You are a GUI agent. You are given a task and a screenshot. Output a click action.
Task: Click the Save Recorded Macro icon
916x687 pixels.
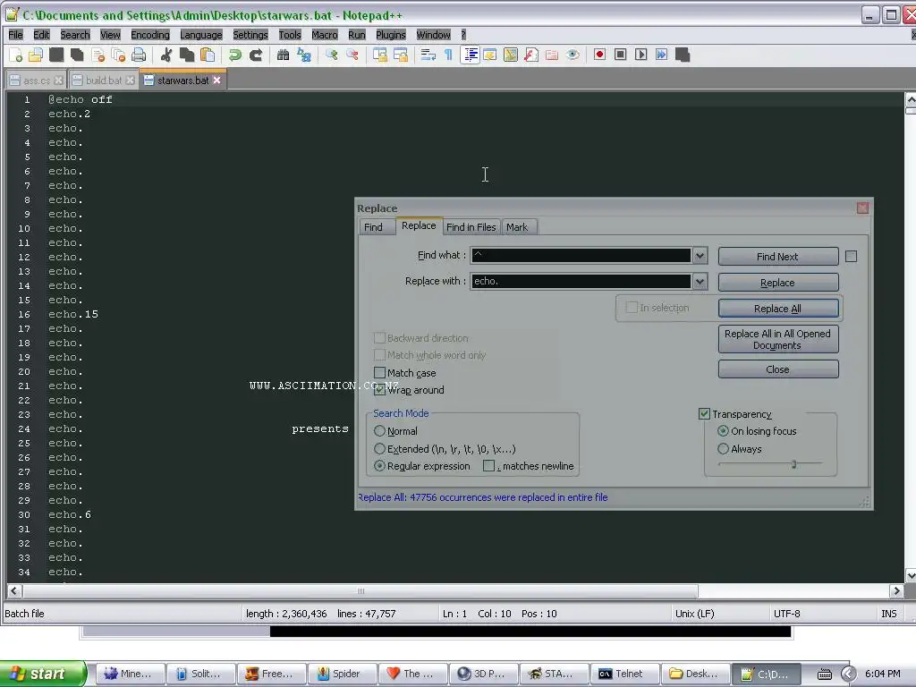click(x=683, y=55)
